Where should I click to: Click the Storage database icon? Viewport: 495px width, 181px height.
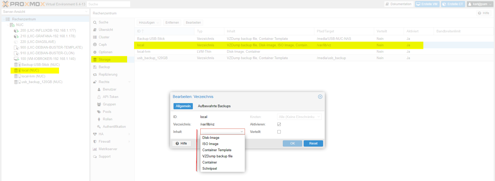(95, 60)
